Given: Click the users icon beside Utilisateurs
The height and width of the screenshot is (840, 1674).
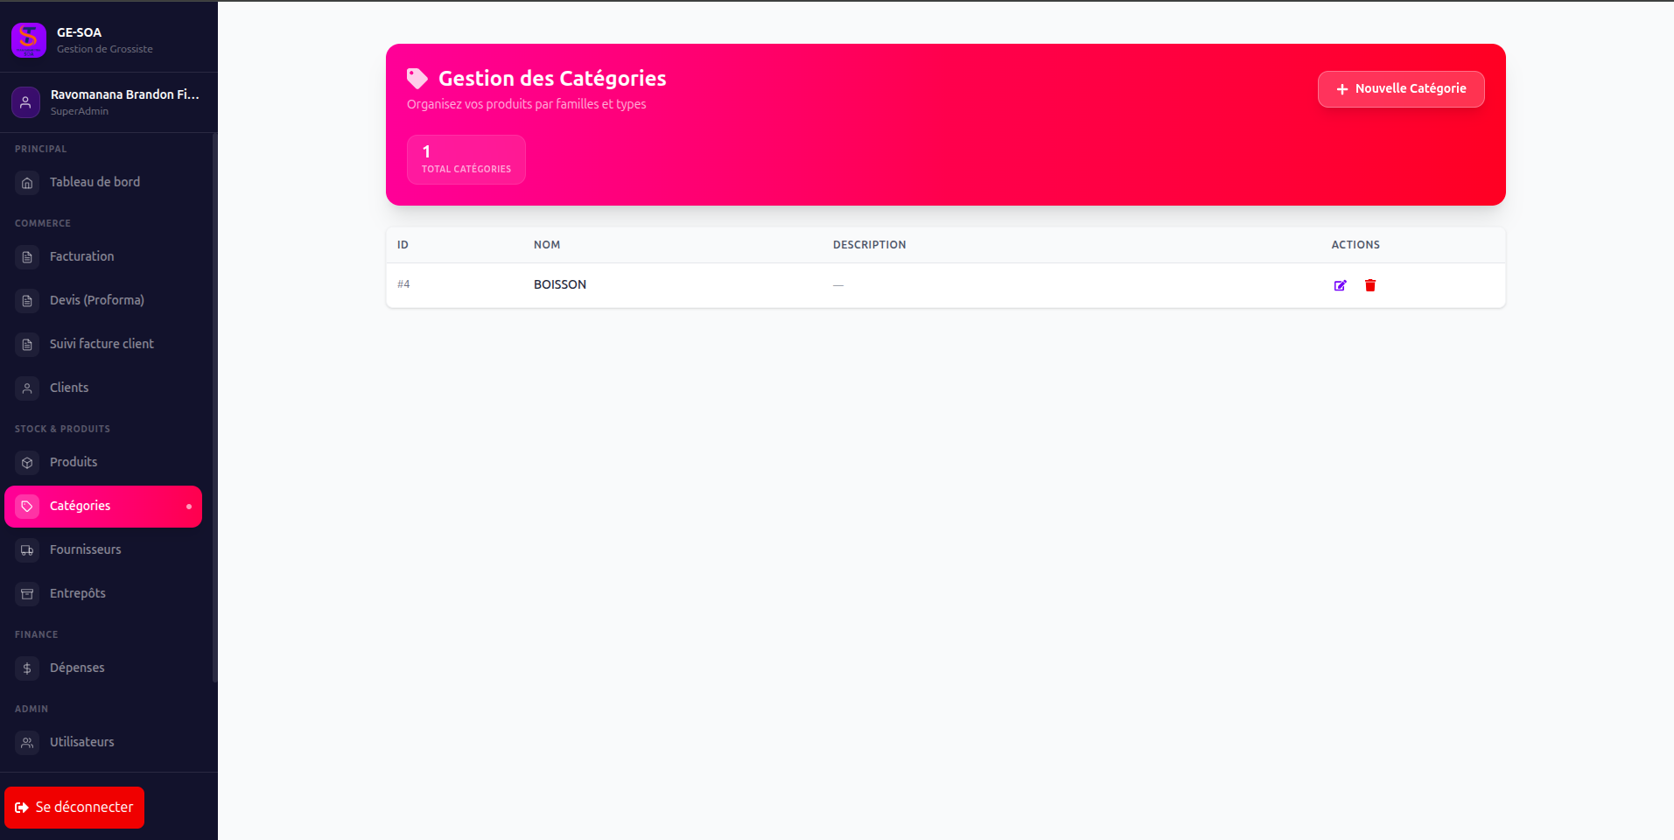Looking at the screenshot, I should [x=27, y=743].
